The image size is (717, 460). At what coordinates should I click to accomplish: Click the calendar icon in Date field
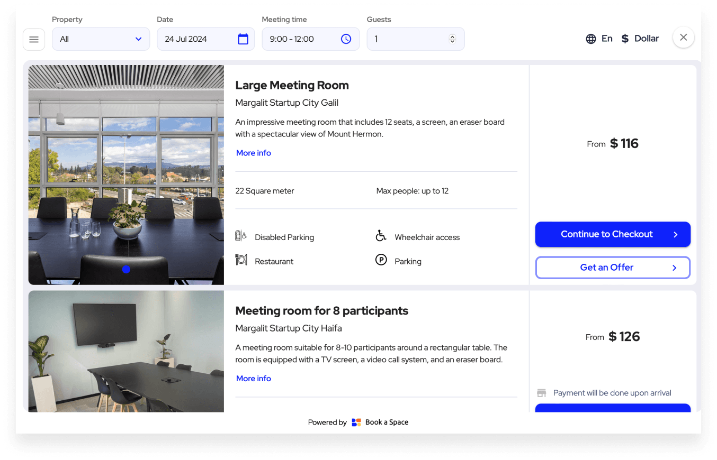click(243, 39)
